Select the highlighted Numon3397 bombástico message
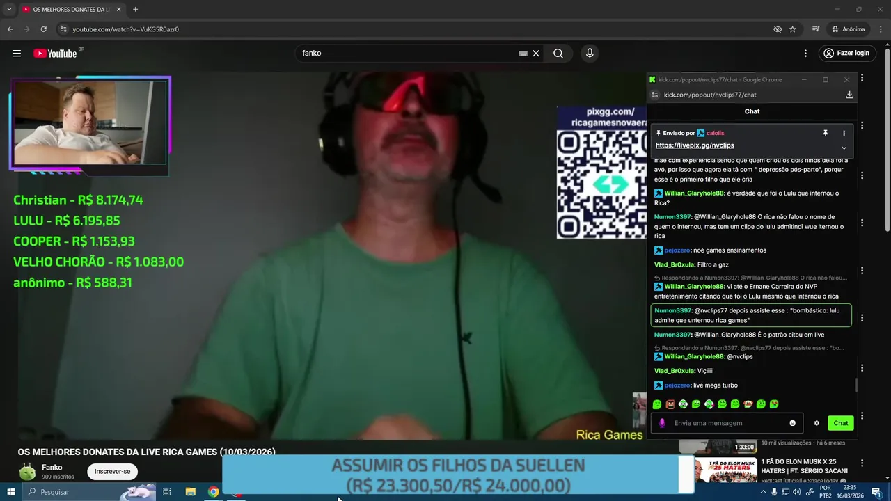Image resolution: width=891 pixels, height=501 pixels. (751, 315)
